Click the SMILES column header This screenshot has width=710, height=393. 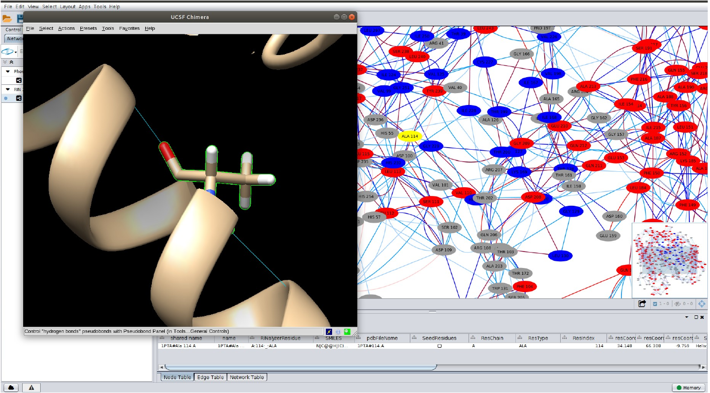333,338
